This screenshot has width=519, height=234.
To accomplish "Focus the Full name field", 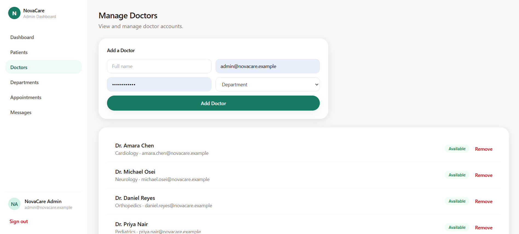I will [159, 66].
